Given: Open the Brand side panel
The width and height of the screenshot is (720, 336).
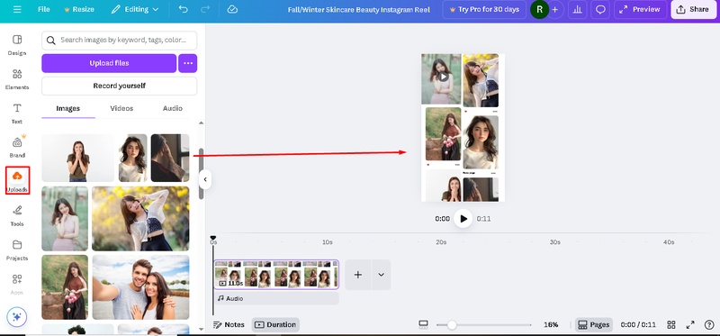Looking at the screenshot, I should [x=17, y=147].
